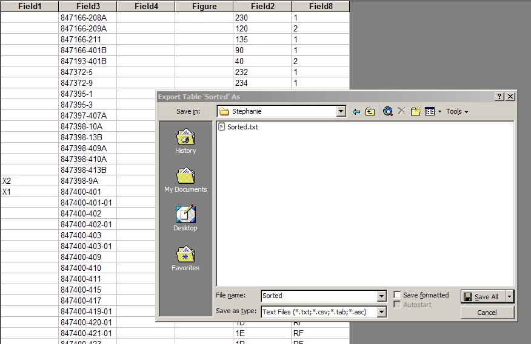Click the help question mark button
531x344 pixels.
500,97
